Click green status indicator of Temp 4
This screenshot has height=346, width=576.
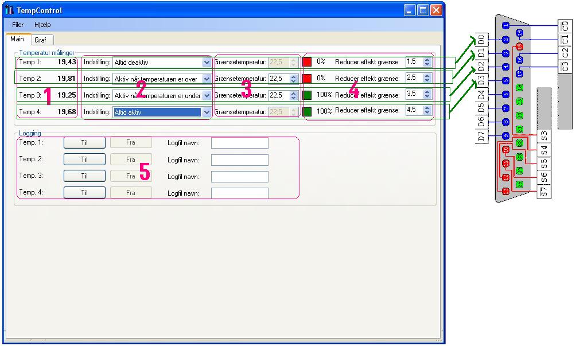tap(307, 111)
